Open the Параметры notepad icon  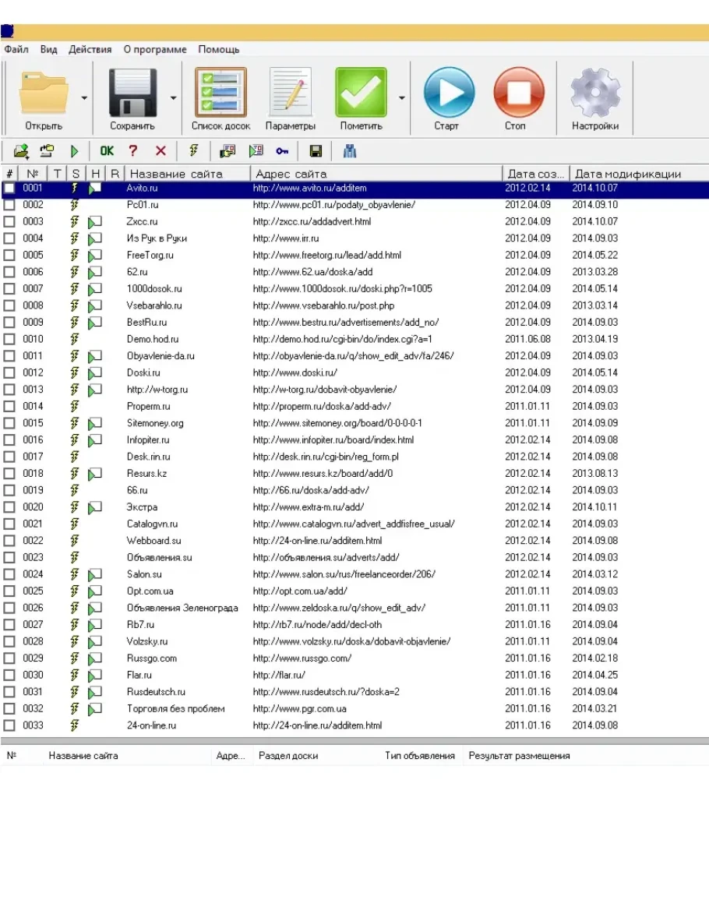pos(290,94)
